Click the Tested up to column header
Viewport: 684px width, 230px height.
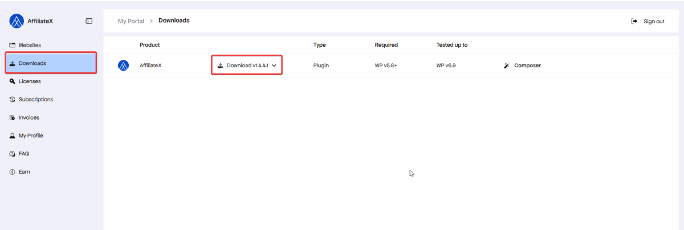(452, 45)
